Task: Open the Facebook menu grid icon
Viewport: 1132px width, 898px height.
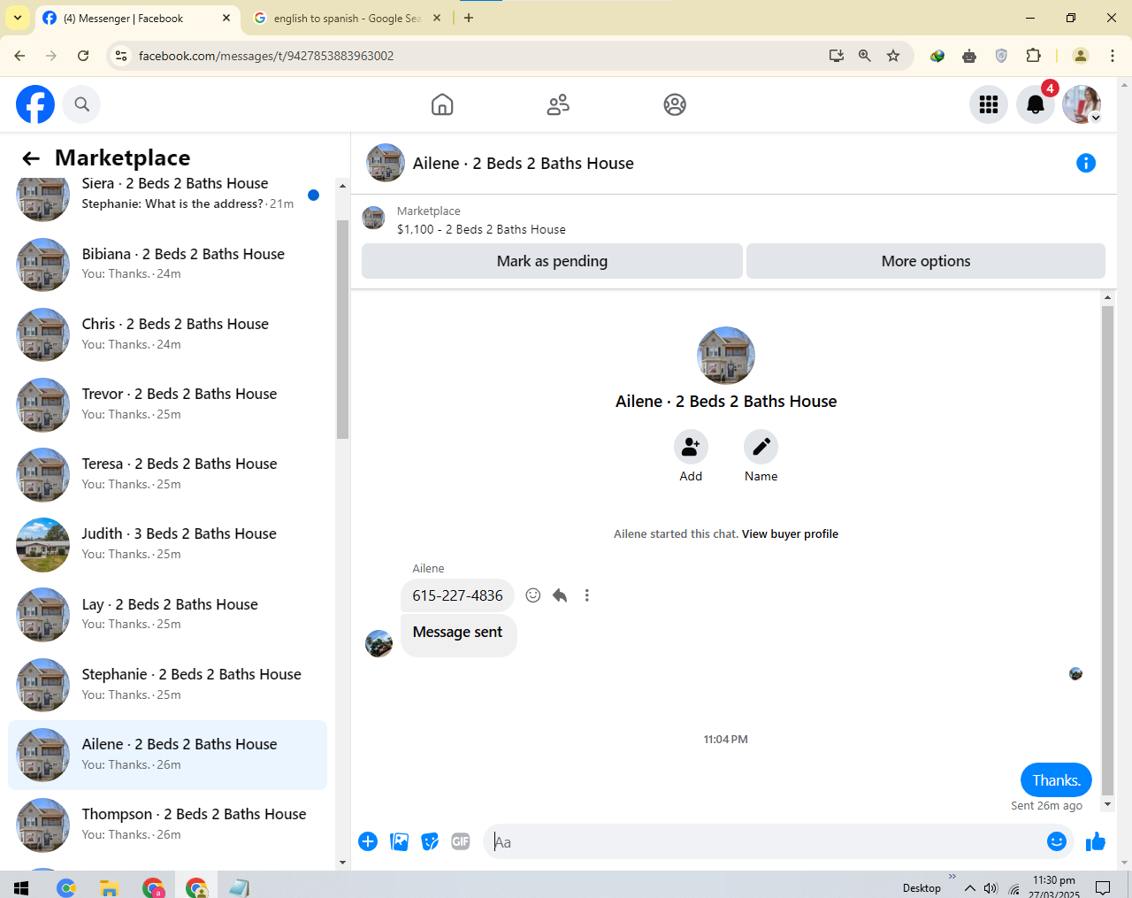Action: pyautogui.click(x=989, y=104)
